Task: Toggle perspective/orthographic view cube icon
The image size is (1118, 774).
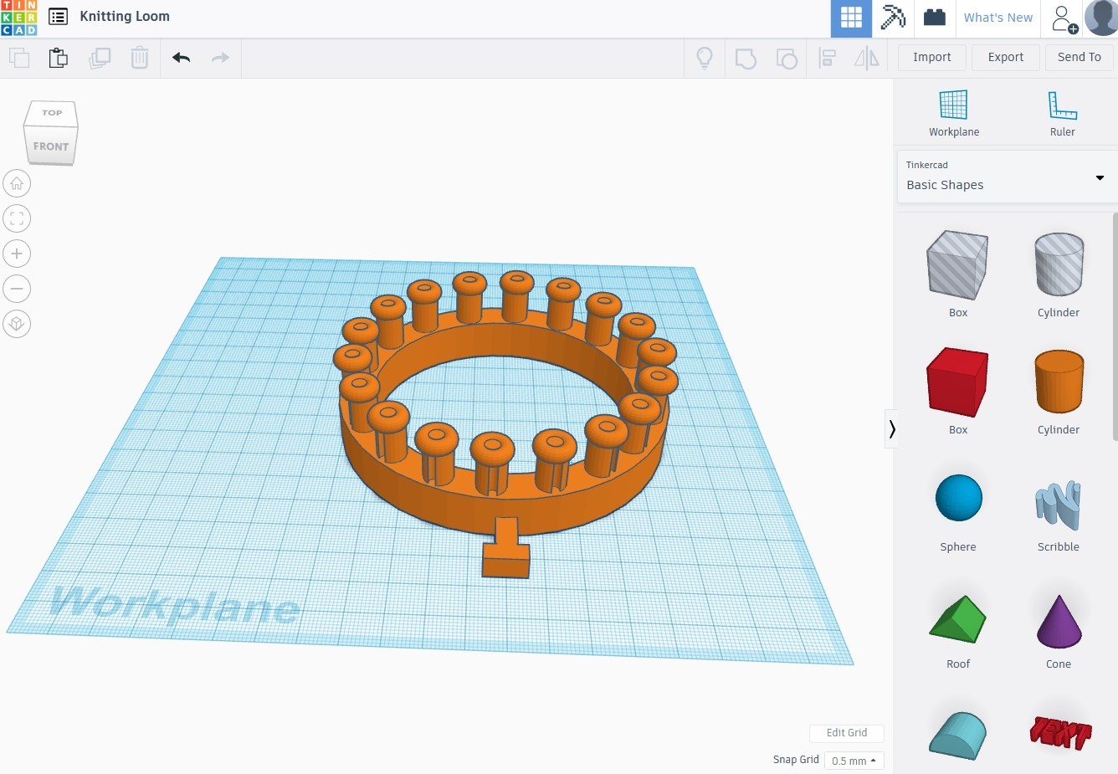Action: 17,324
